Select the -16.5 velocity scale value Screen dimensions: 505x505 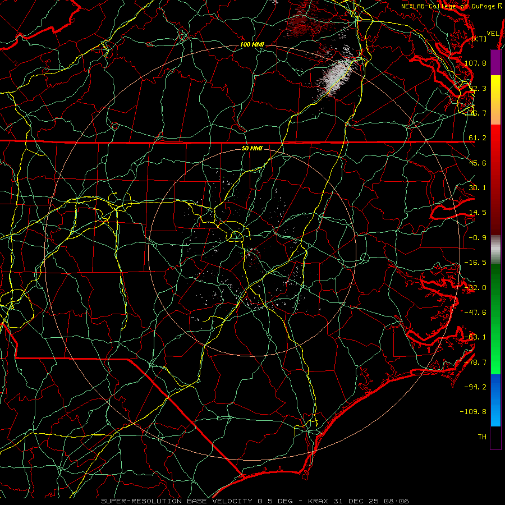point(475,263)
